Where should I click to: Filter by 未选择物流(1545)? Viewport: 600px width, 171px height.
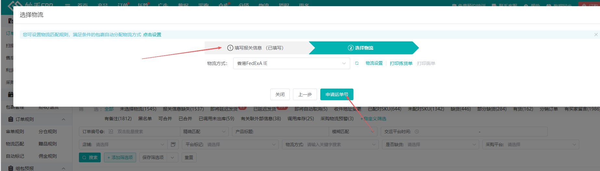point(138,109)
